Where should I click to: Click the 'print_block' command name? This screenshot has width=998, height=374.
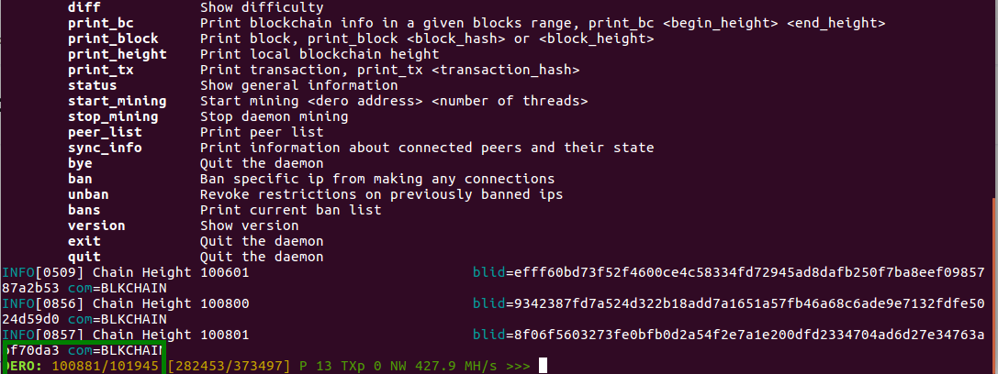[x=113, y=38]
